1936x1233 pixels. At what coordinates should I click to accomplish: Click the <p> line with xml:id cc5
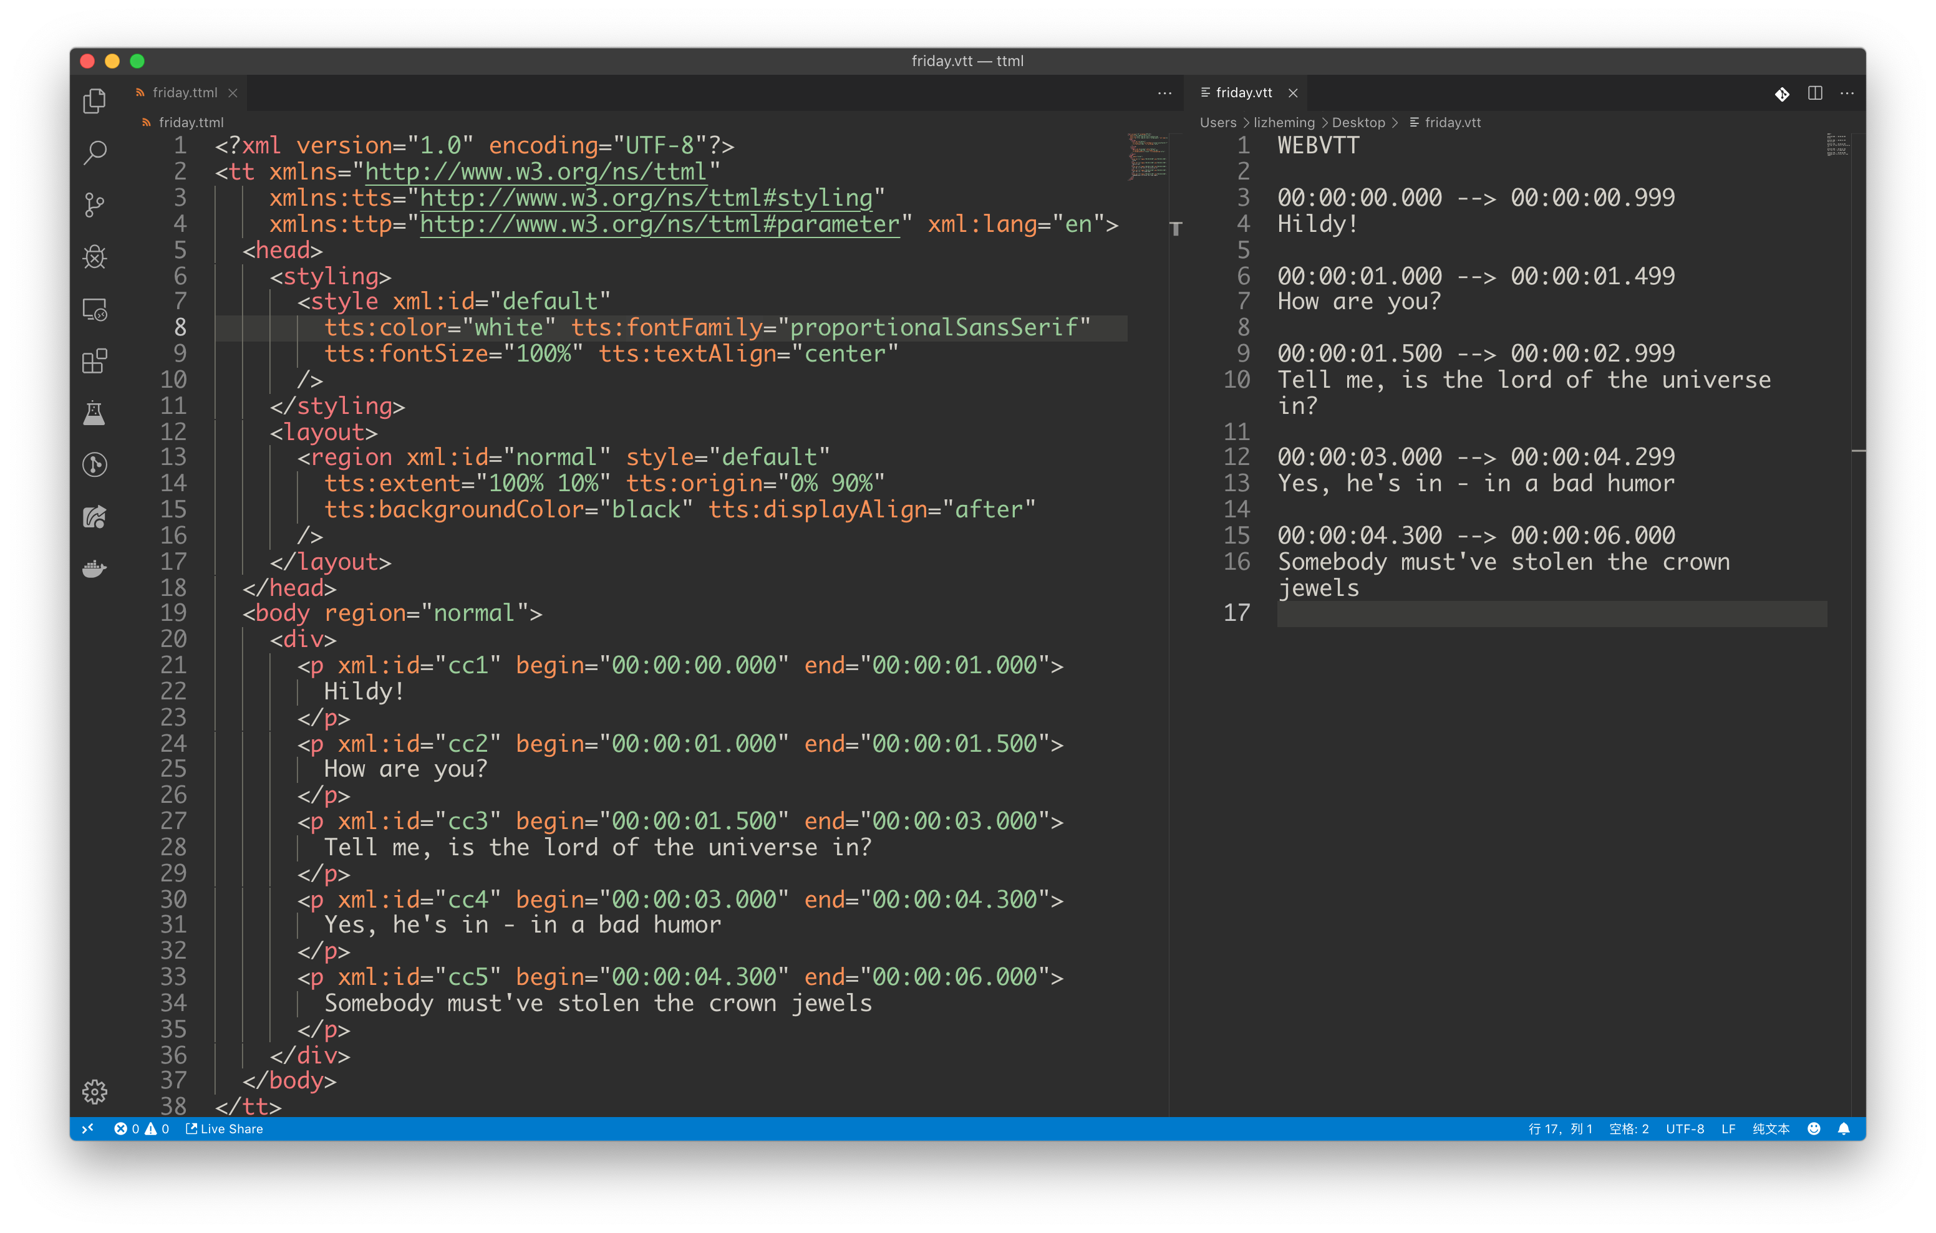tap(680, 977)
